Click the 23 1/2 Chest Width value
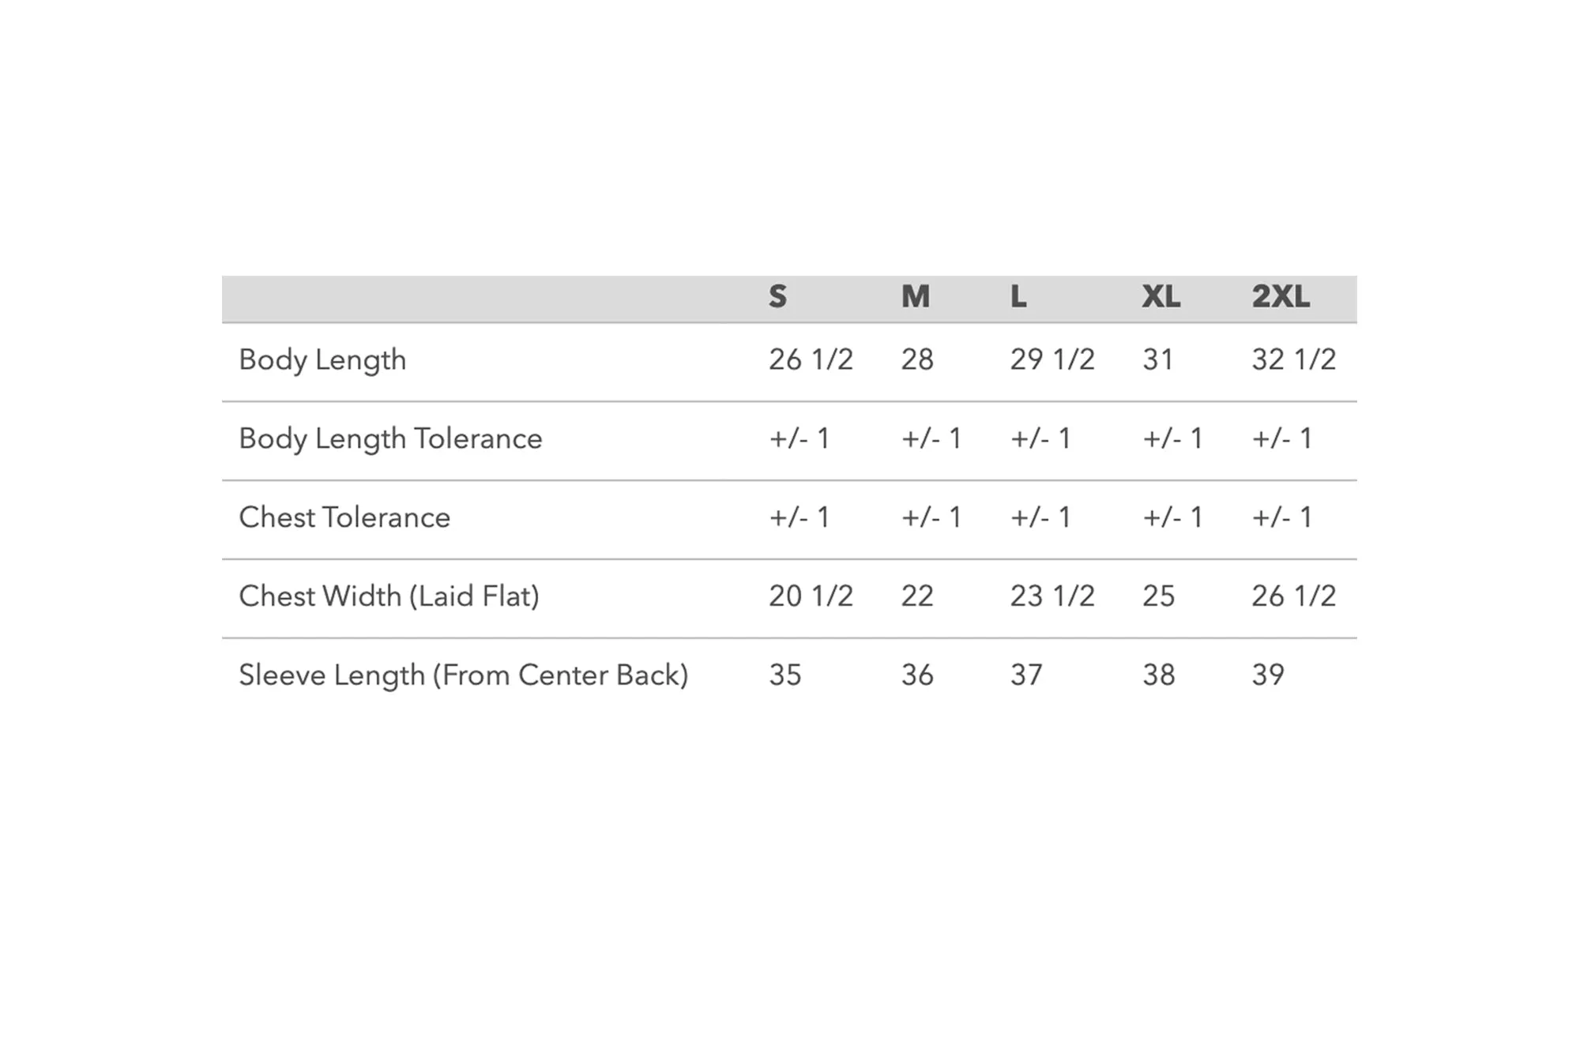The width and height of the screenshot is (1580, 1053). click(x=1052, y=596)
